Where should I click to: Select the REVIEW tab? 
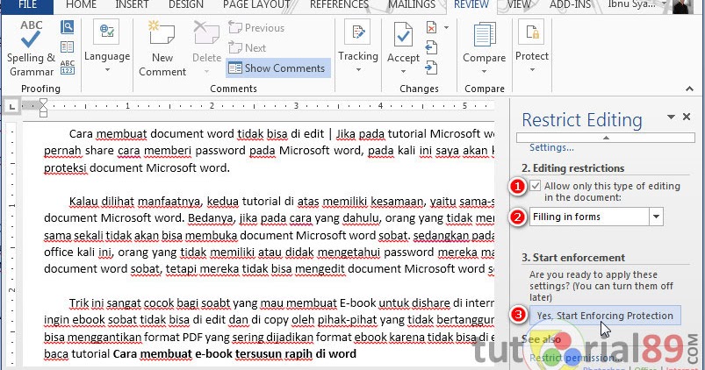pos(471,5)
